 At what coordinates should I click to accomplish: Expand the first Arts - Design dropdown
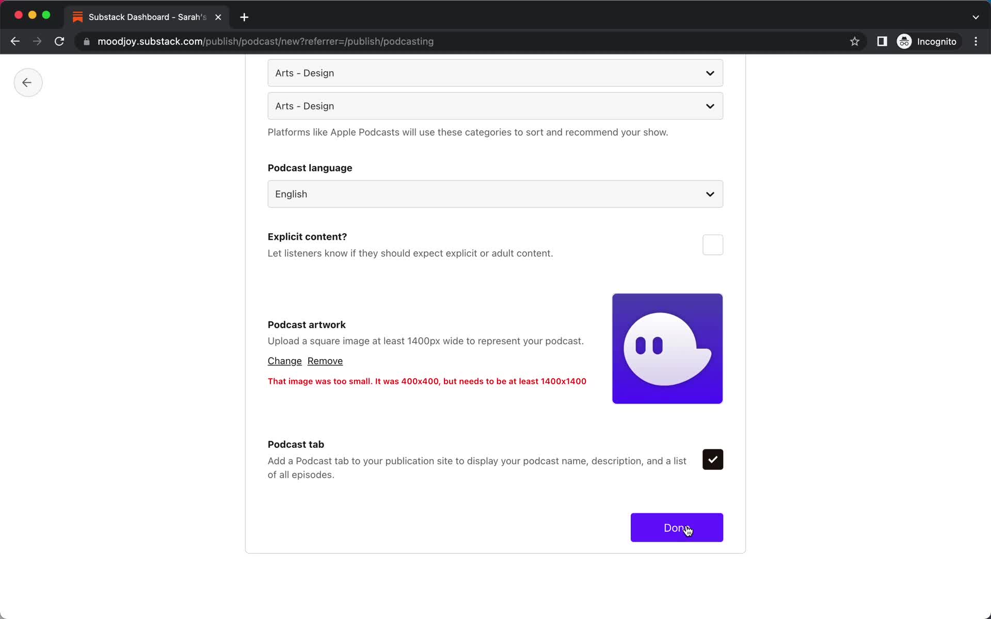click(495, 73)
